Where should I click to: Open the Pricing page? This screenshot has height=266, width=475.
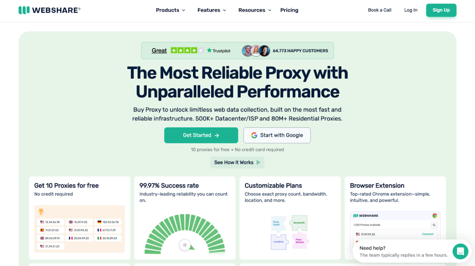click(x=289, y=10)
